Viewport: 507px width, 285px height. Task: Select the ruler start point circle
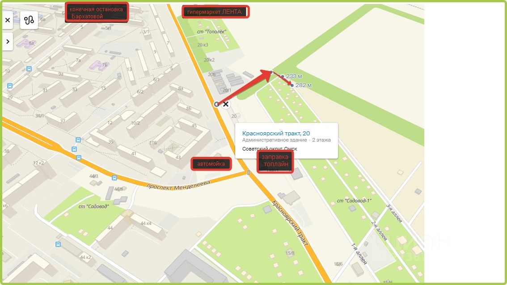pyautogui.click(x=217, y=104)
